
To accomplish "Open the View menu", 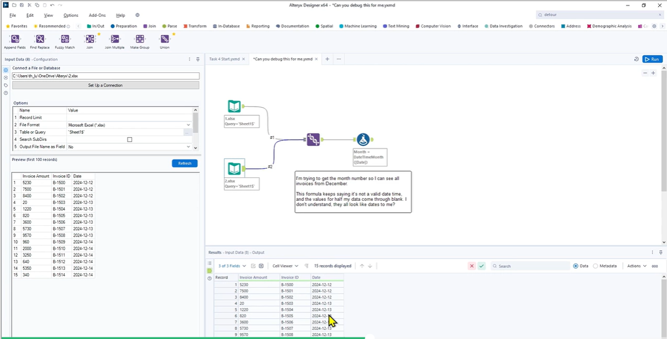I will coord(48,15).
